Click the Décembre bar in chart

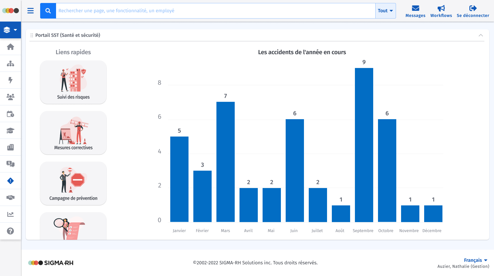[x=433, y=214]
